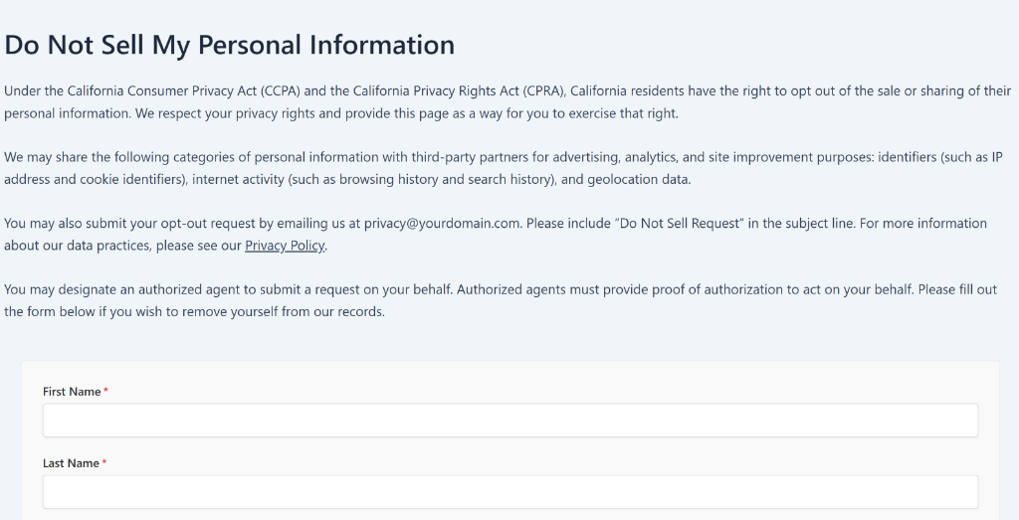Click the privacy@yourdomain.com email address
This screenshot has height=520, width=1019.
coord(442,223)
